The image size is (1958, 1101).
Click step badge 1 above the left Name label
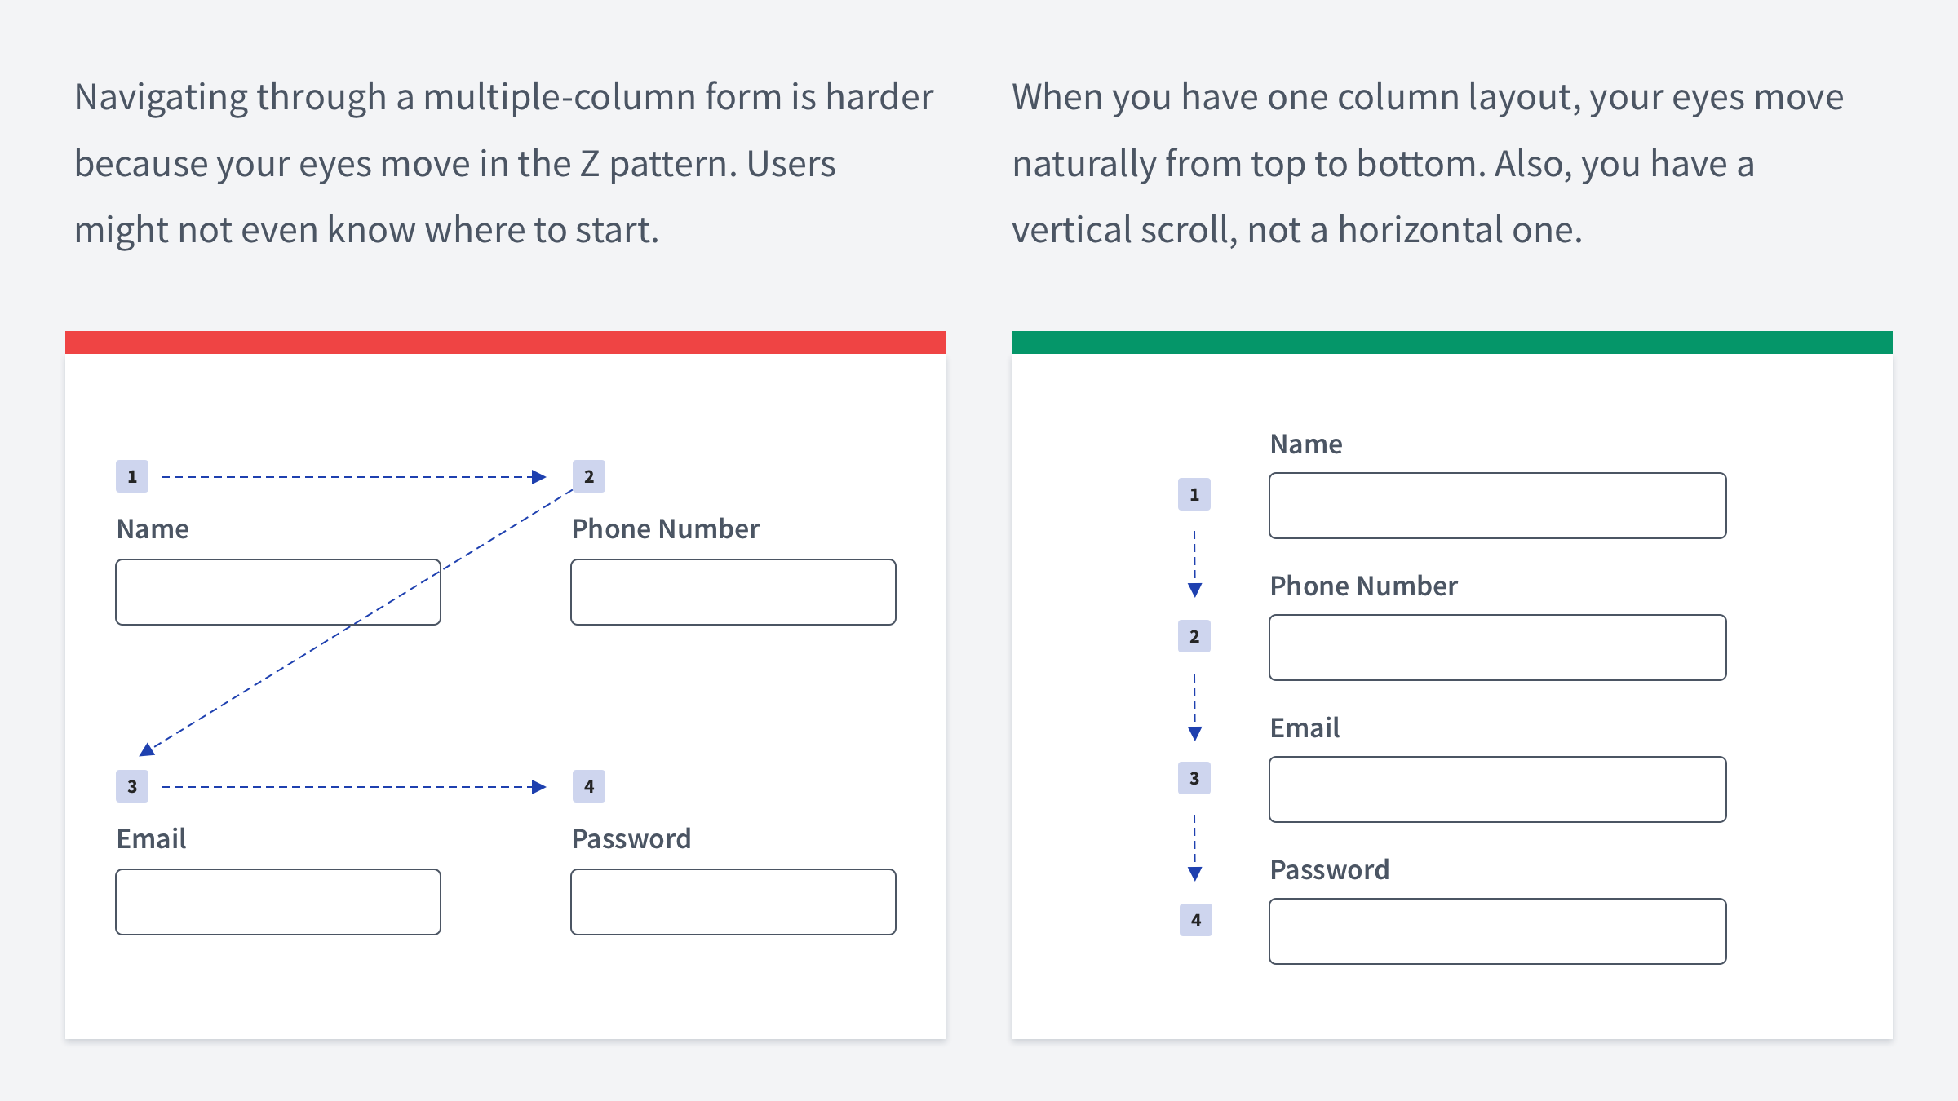(x=132, y=476)
